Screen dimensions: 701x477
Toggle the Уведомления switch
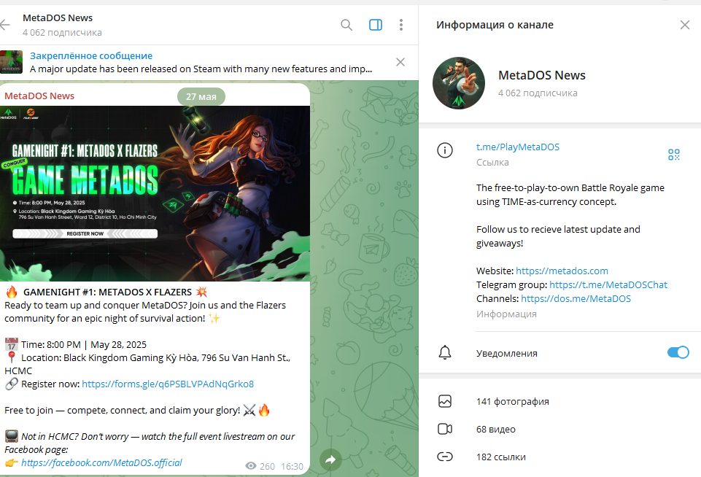click(x=678, y=352)
